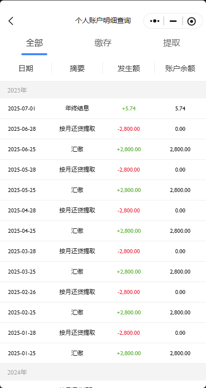The image size is (206, 388).
Task: Close mini program via circle target icon
Action: (x=192, y=21)
